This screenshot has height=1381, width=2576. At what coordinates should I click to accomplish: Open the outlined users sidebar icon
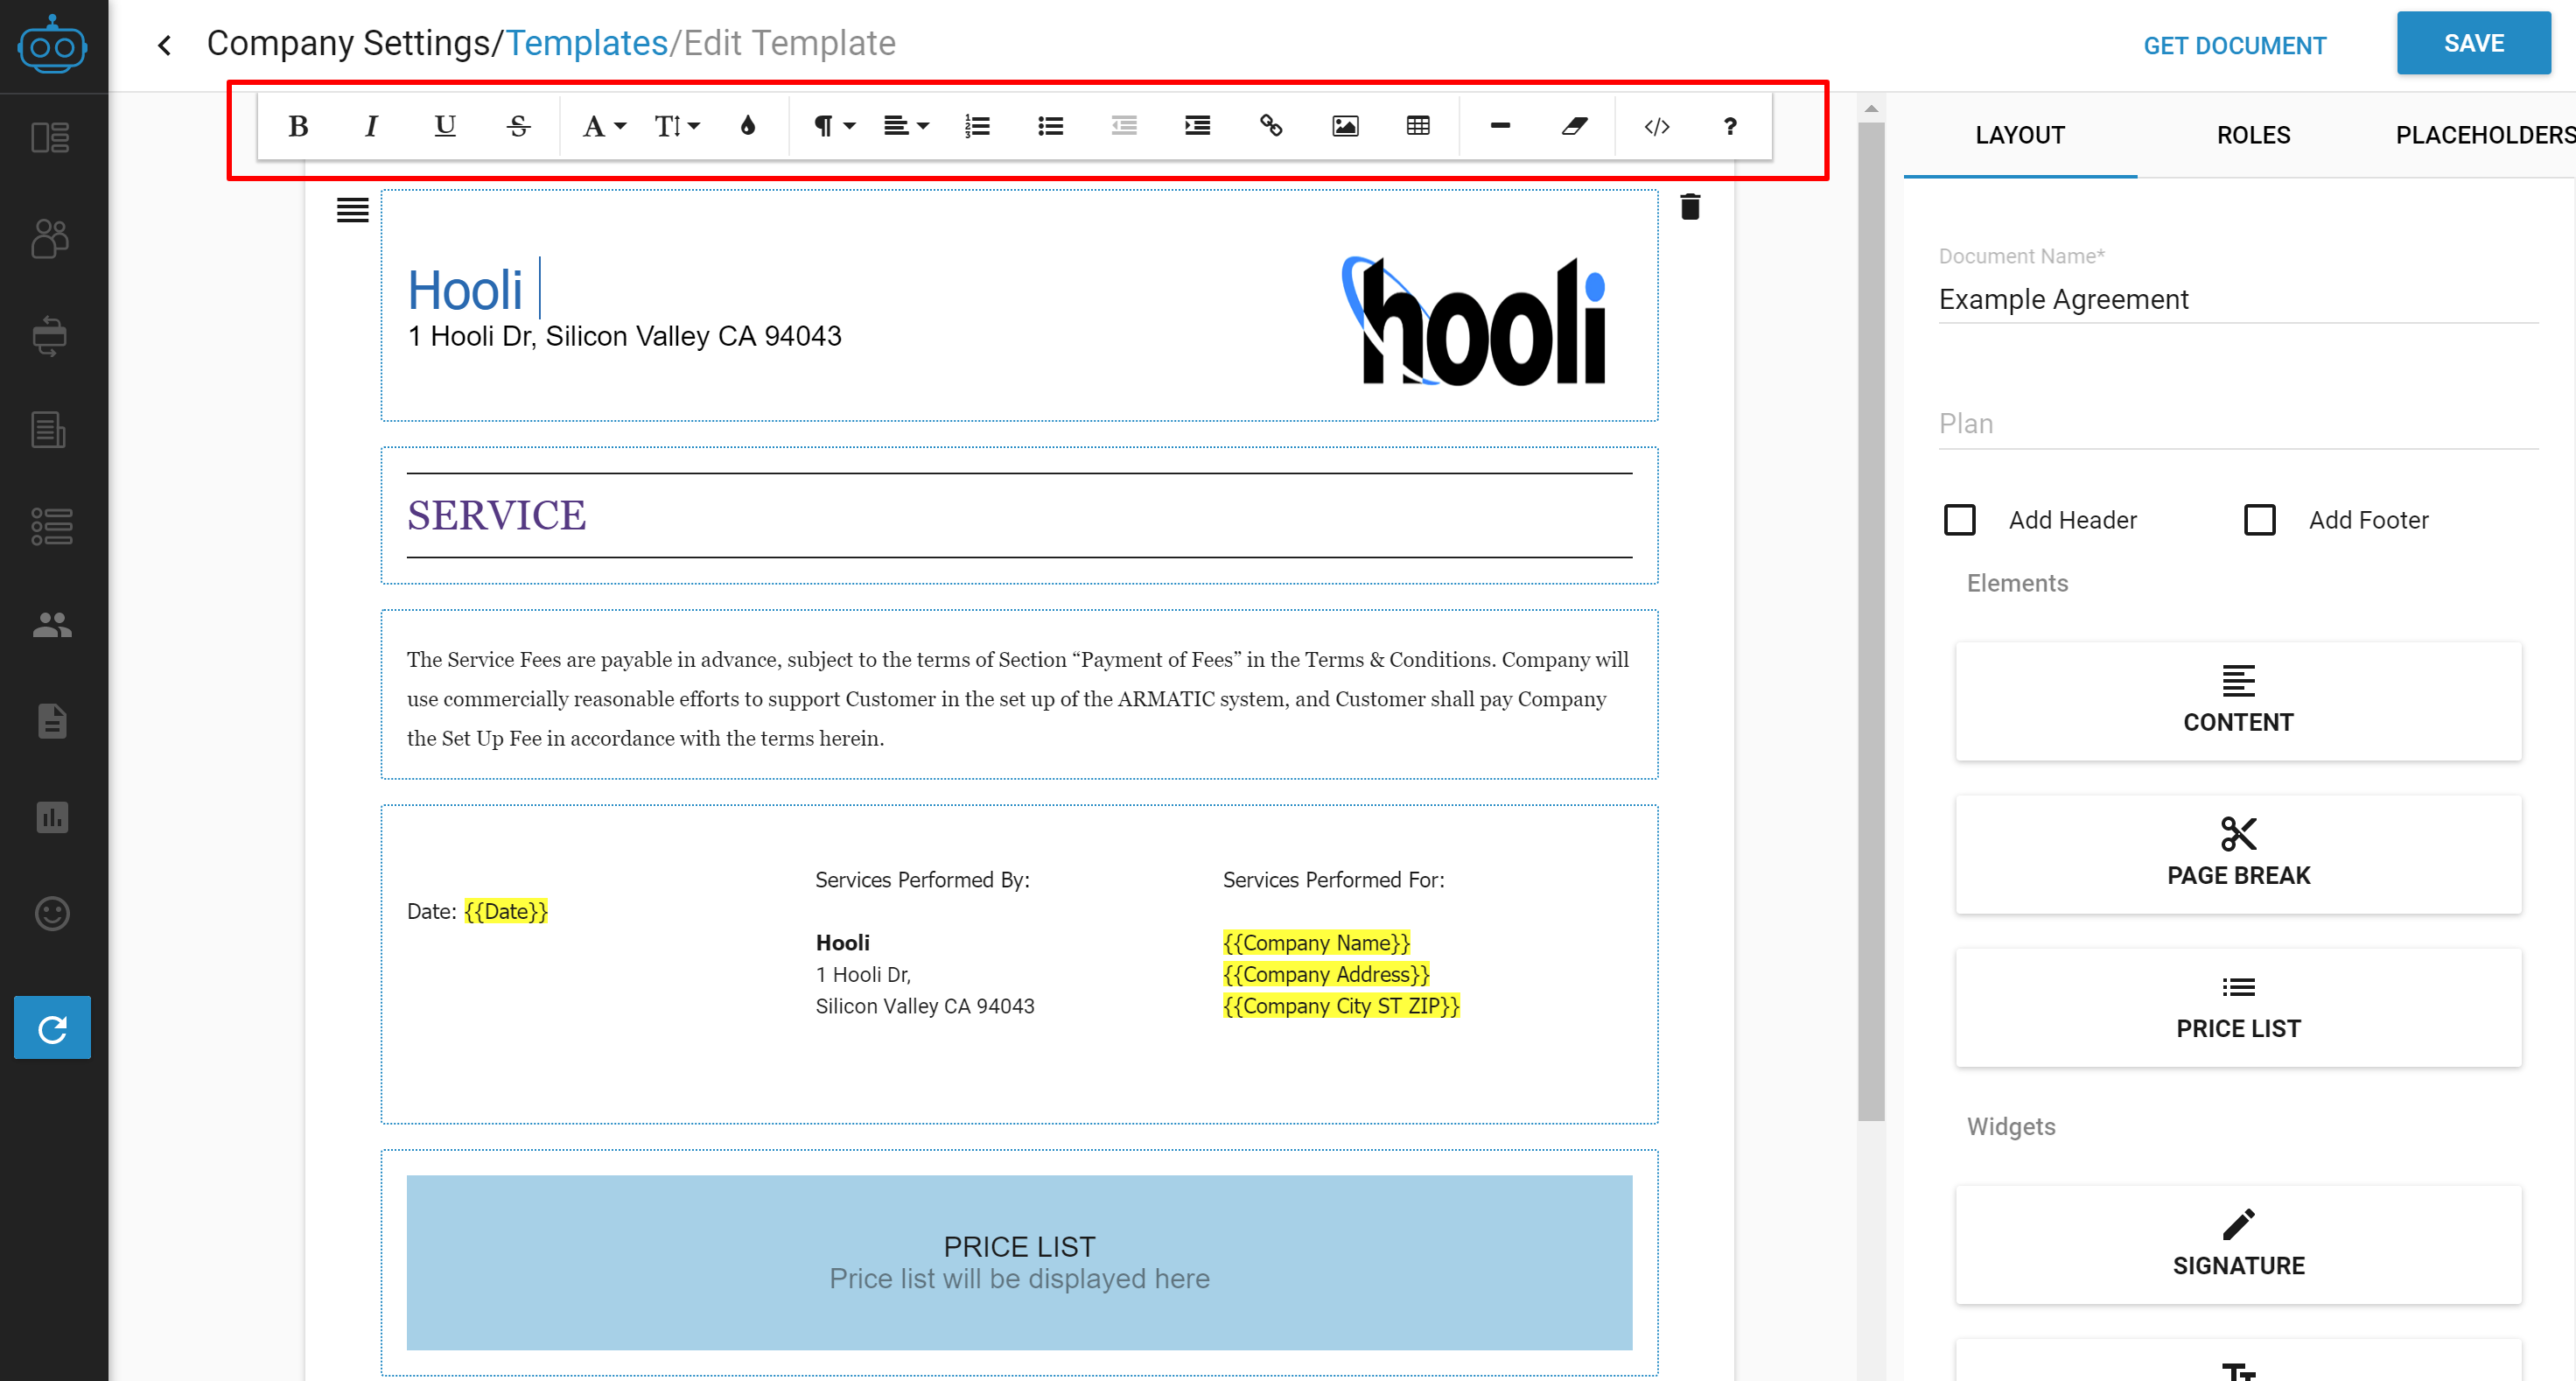pos(50,239)
